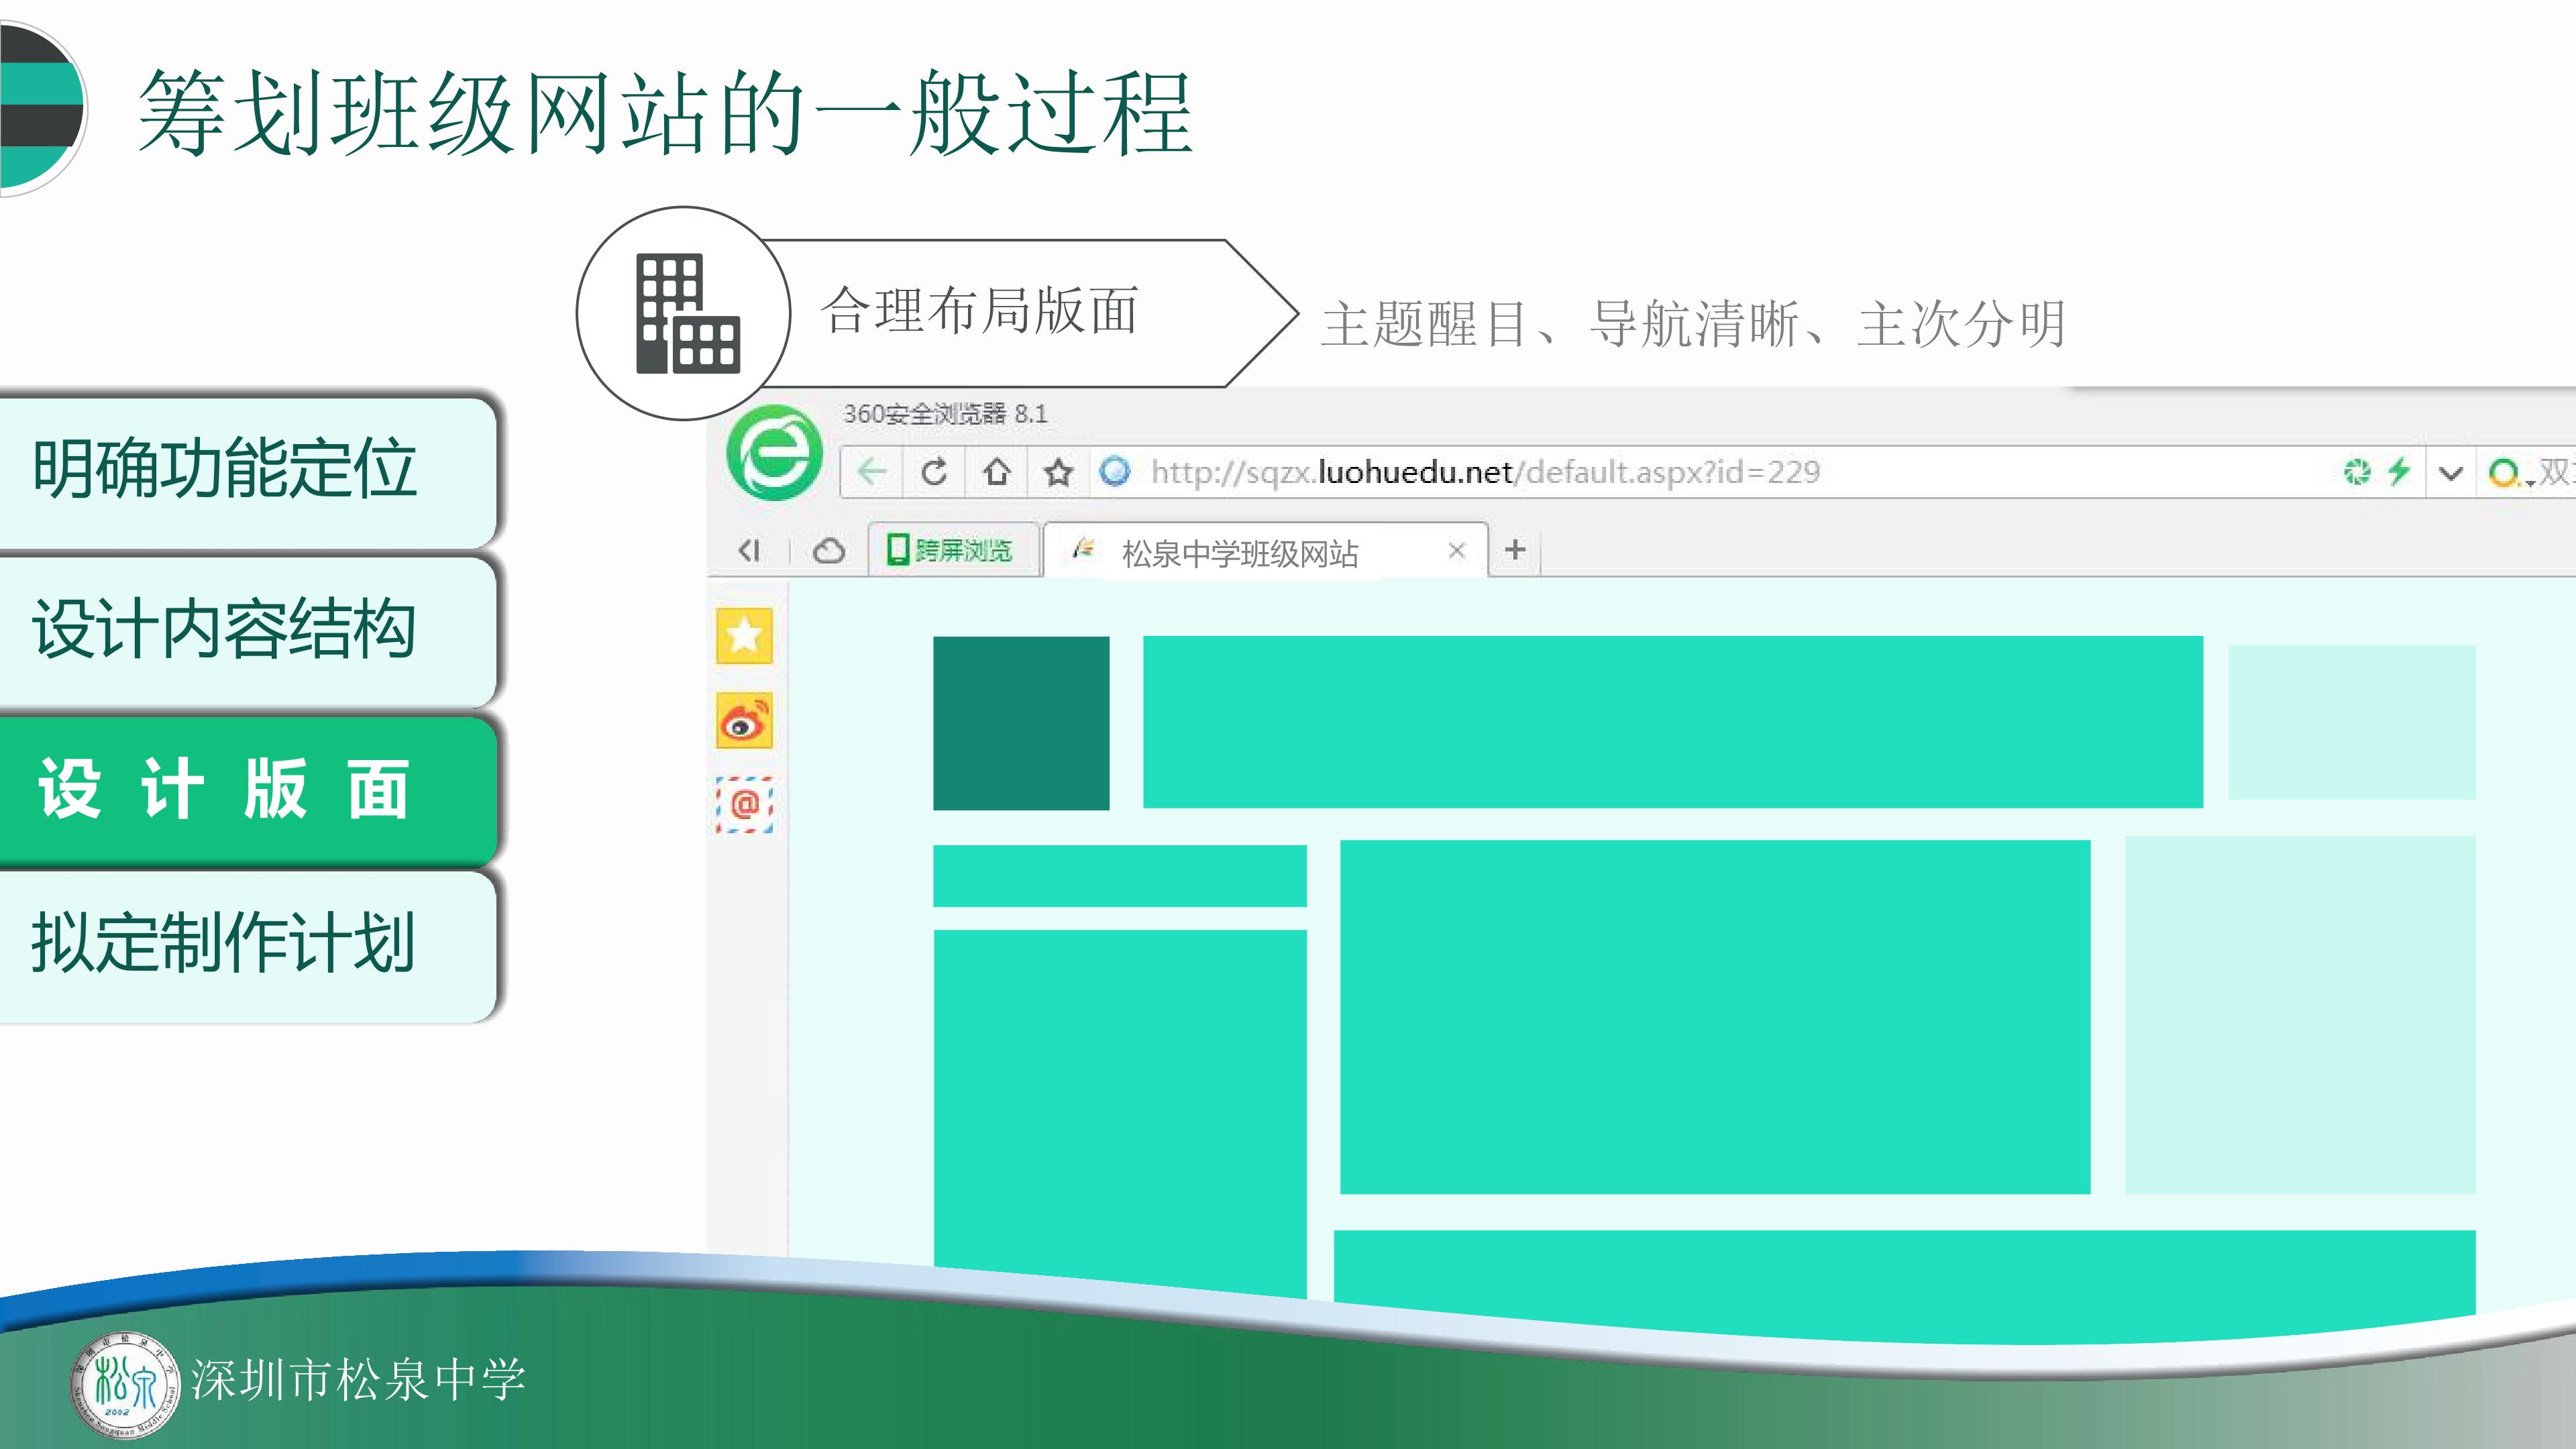This screenshot has width=2576, height=1449.
Task: Click the wide banner block at top of page layout
Action: click(x=1673, y=721)
